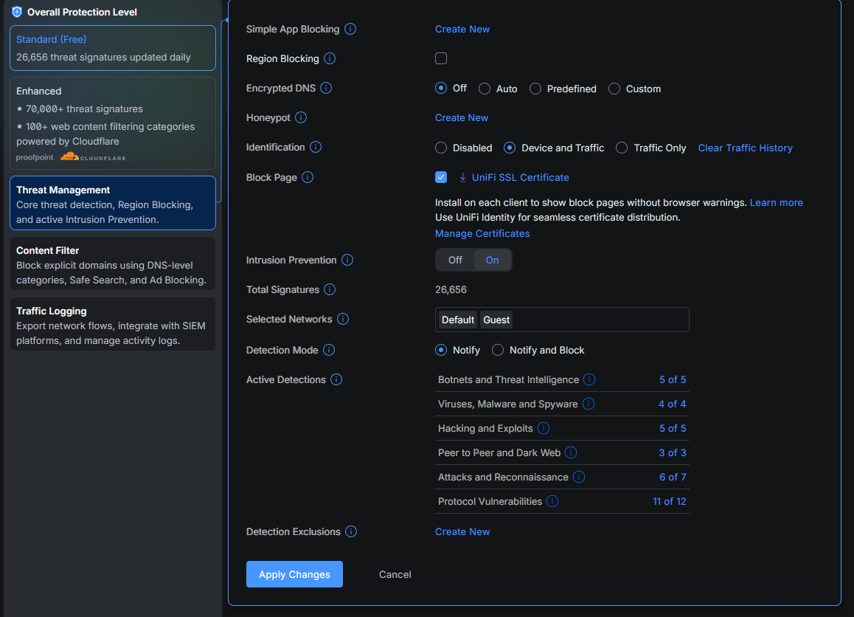
Task: Uncheck the Block Page checkbox
Action: (x=441, y=177)
